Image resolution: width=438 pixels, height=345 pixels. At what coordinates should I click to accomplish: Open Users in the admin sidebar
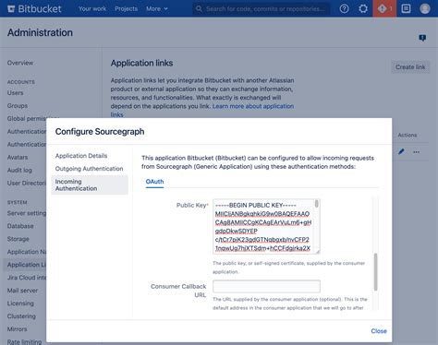[15, 92]
